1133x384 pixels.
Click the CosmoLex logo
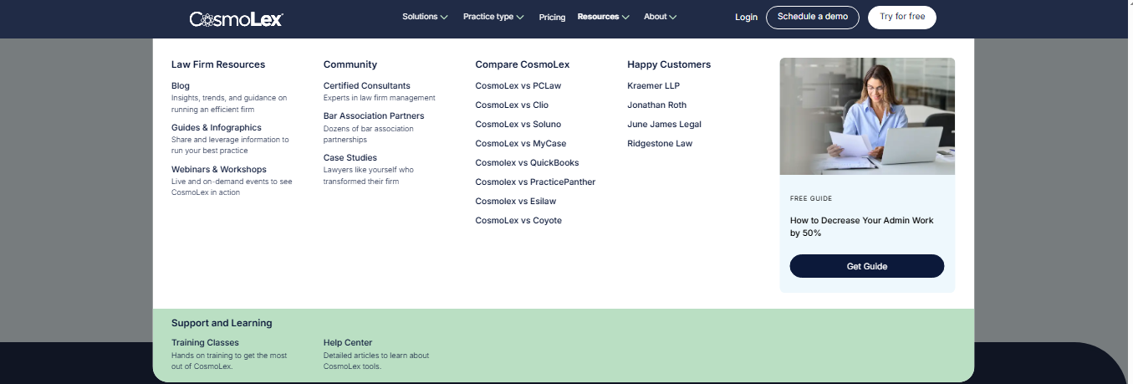click(236, 18)
